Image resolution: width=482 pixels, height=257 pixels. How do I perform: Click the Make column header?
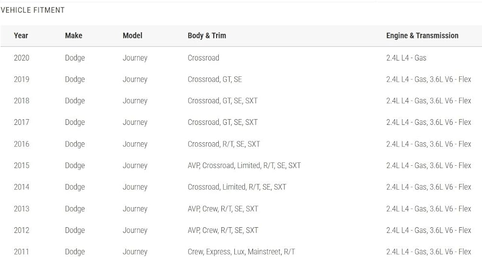73,36
